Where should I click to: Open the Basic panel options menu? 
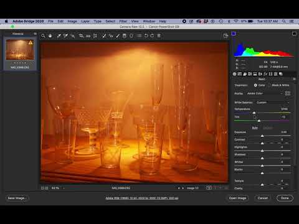pyautogui.click(x=294, y=79)
